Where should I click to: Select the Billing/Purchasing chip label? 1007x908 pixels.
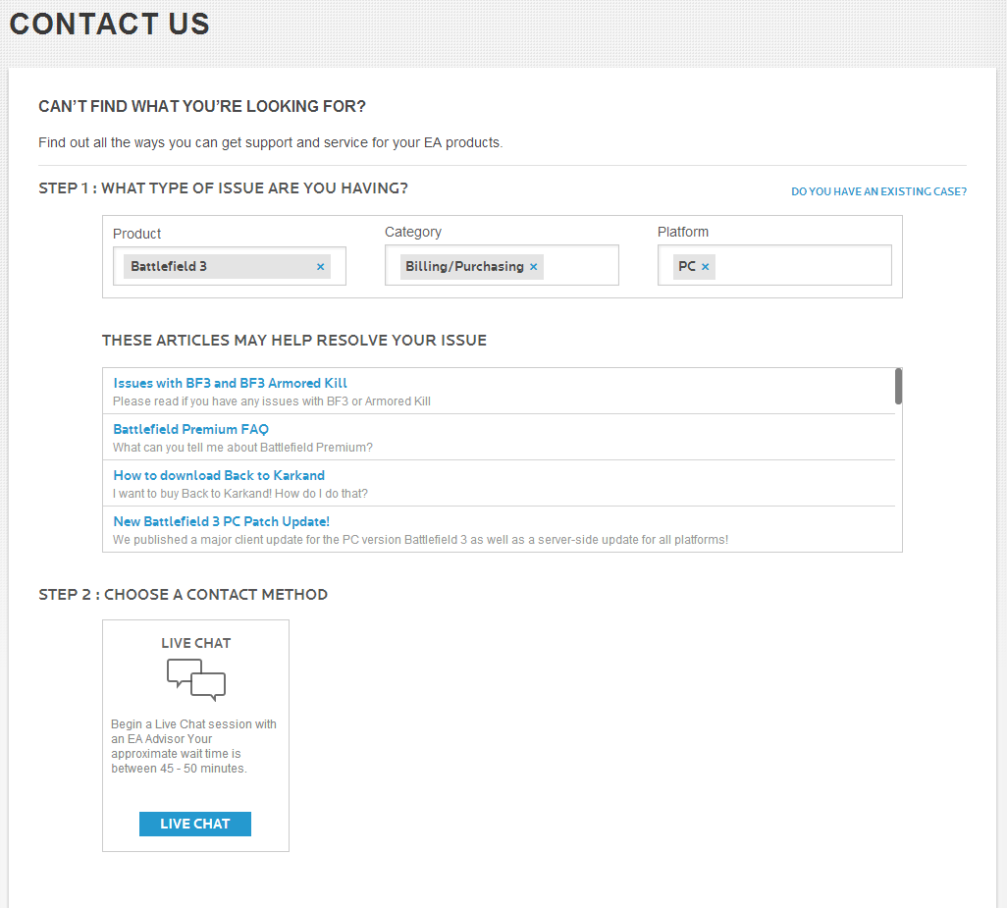pyautogui.click(x=464, y=267)
